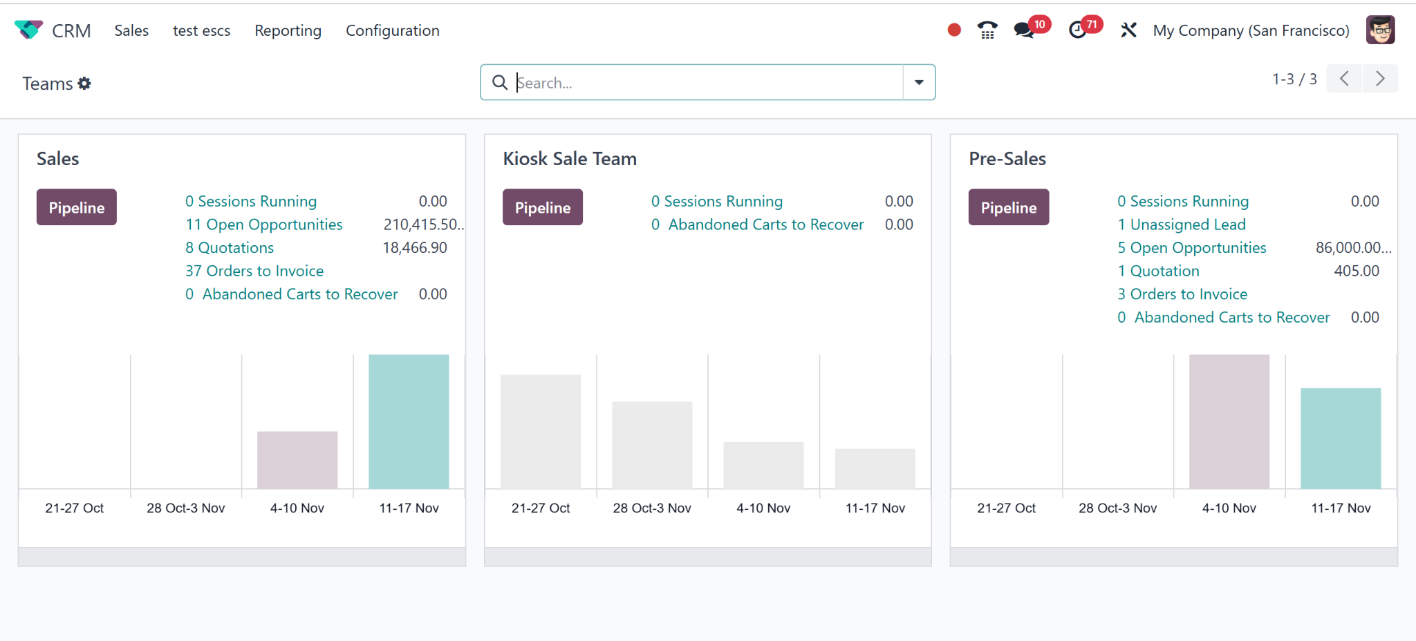Click Kiosk chart 28 Oct-3 Nov bar
Viewport: 1416px width, 641px height.
[652, 445]
